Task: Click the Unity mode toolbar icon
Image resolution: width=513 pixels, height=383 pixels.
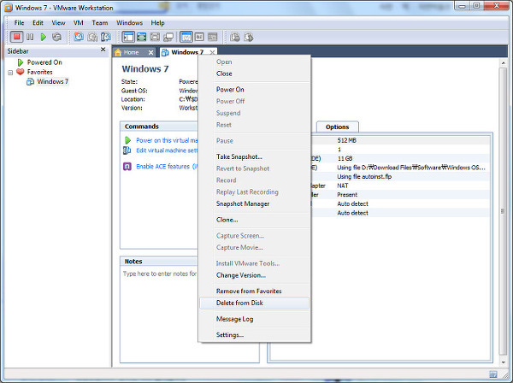Action: click(x=168, y=37)
